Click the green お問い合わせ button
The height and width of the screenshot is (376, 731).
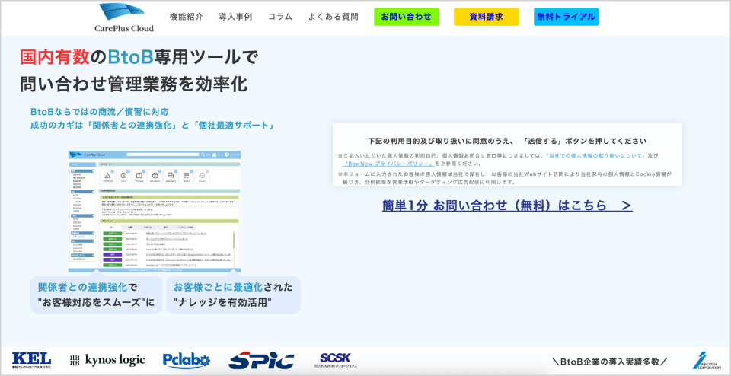point(406,17)
